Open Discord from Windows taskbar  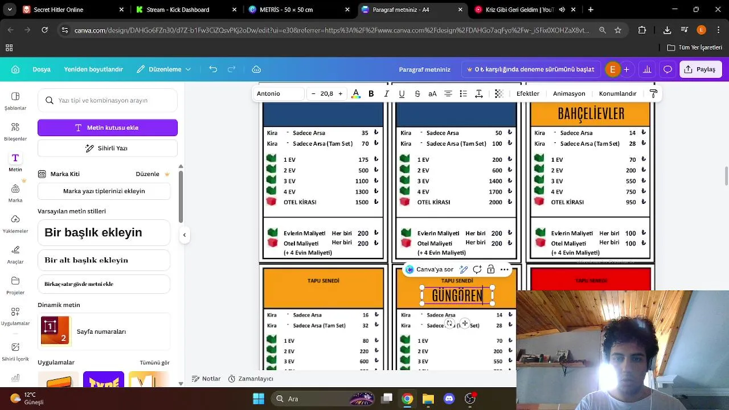coord(449,399)
